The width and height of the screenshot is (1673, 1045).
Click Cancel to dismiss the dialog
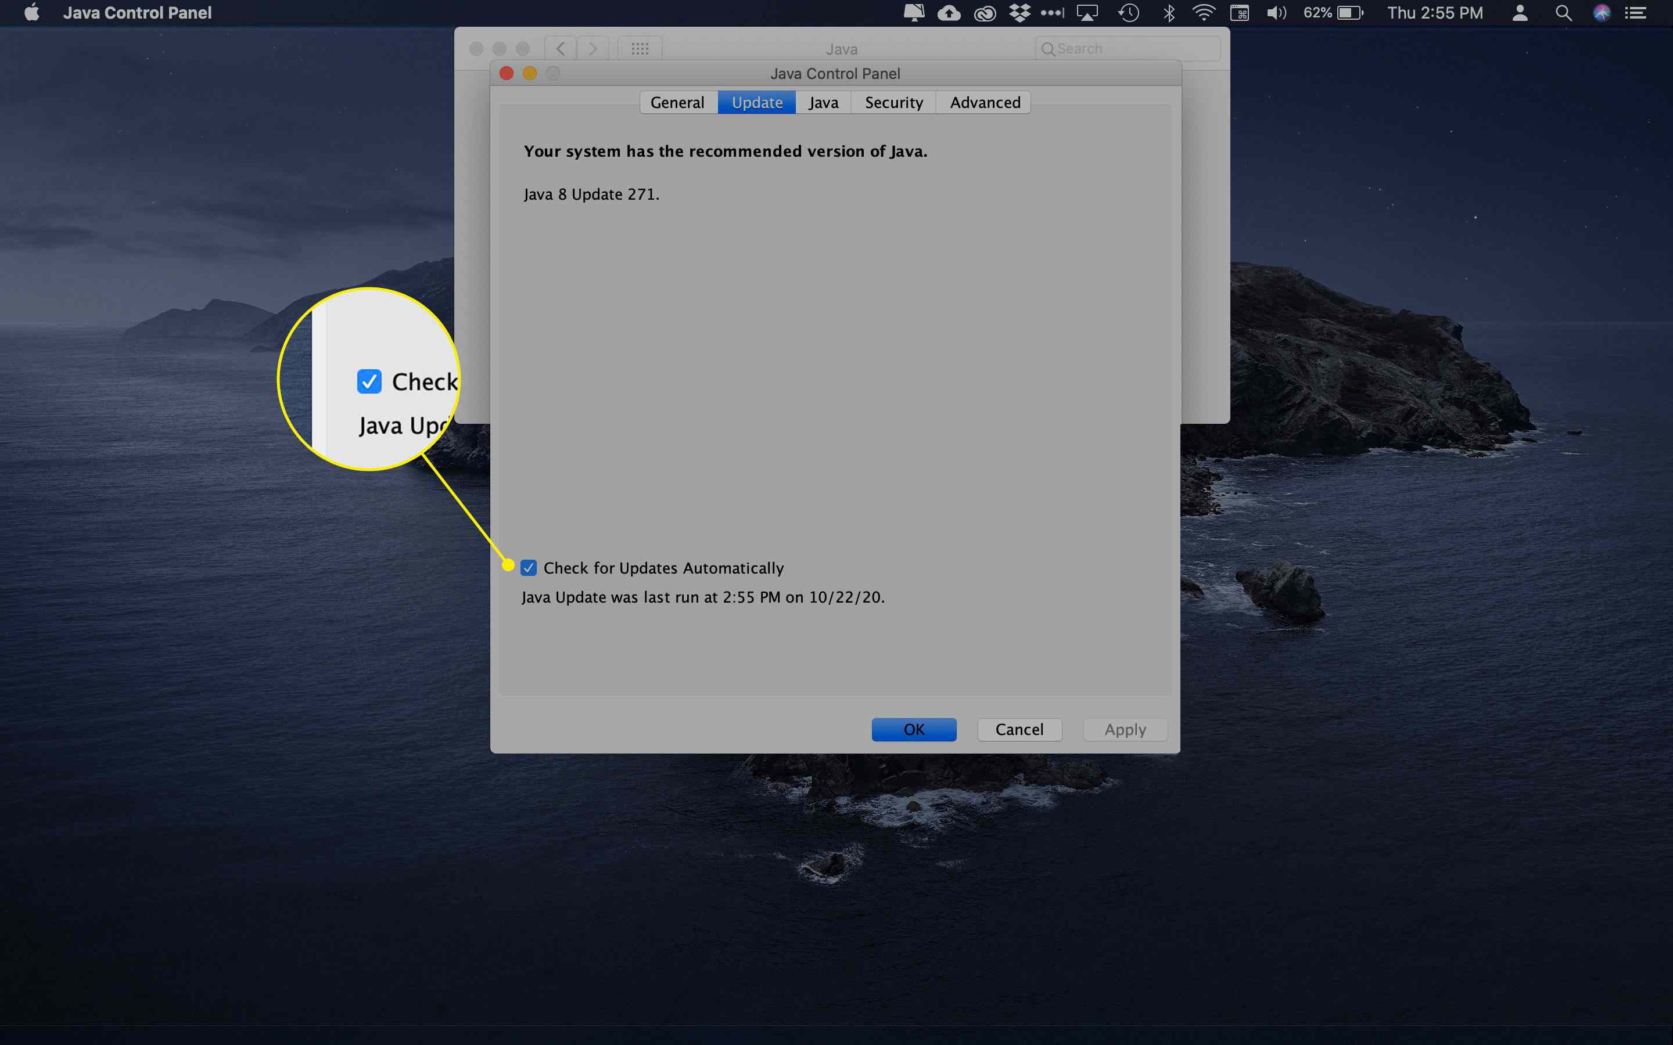point(1018,729)
